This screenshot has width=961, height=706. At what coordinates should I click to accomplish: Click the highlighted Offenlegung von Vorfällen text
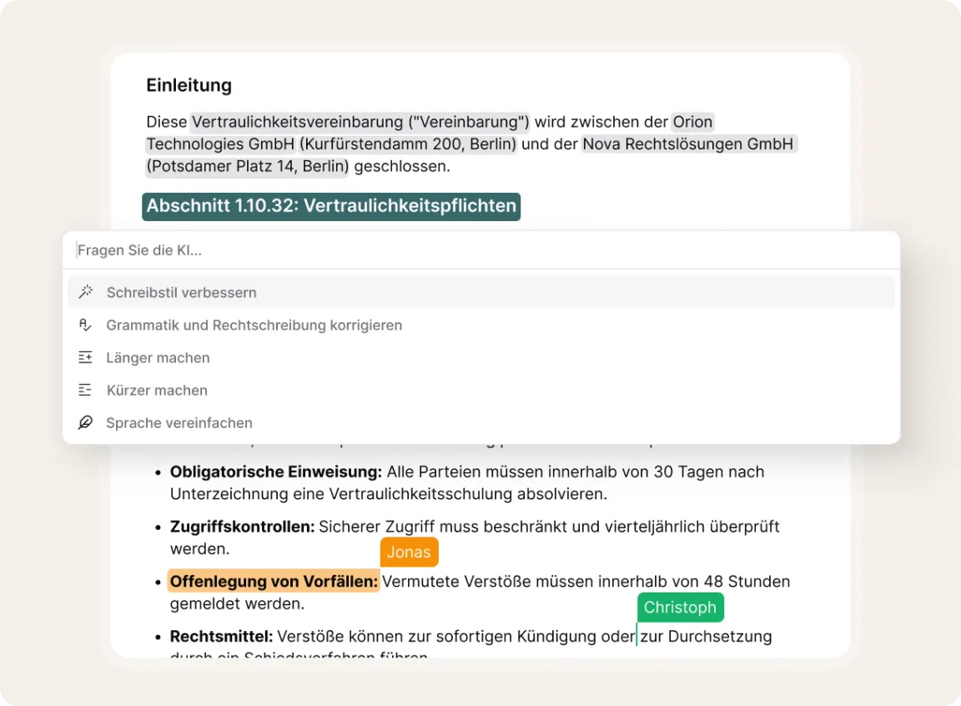(274, 581)
